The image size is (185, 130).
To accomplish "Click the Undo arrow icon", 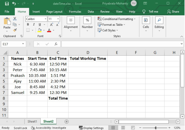I will coord(14,4).
